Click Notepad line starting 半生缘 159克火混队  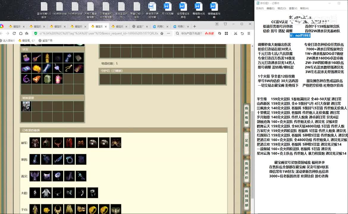pyautogui.click(x=299, y=99)
